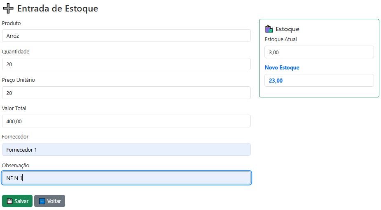Open the Fornecedor field with Fornecedor 1
Viewport: 381px width, 210px height.
pos(126,150)
